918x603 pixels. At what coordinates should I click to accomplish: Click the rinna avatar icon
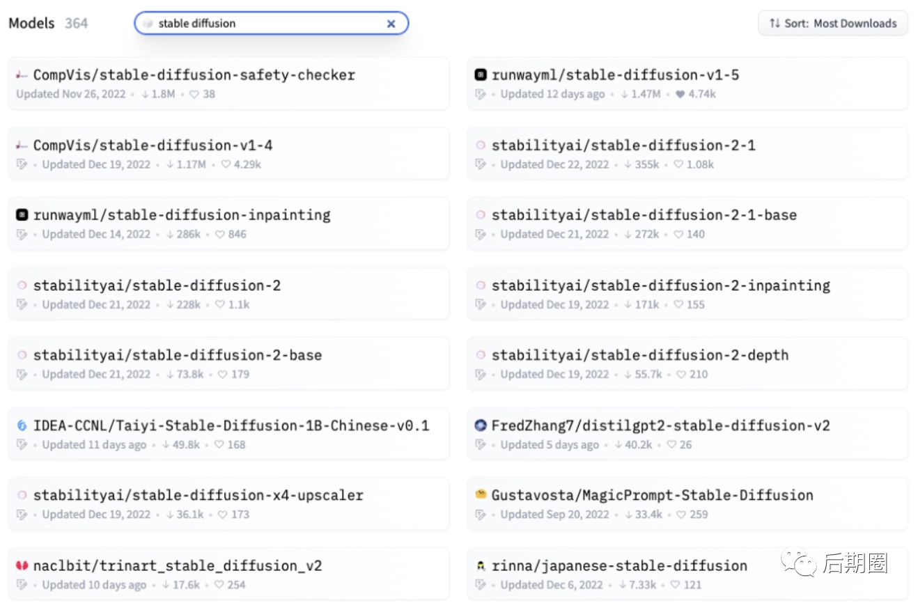[481, 565]
